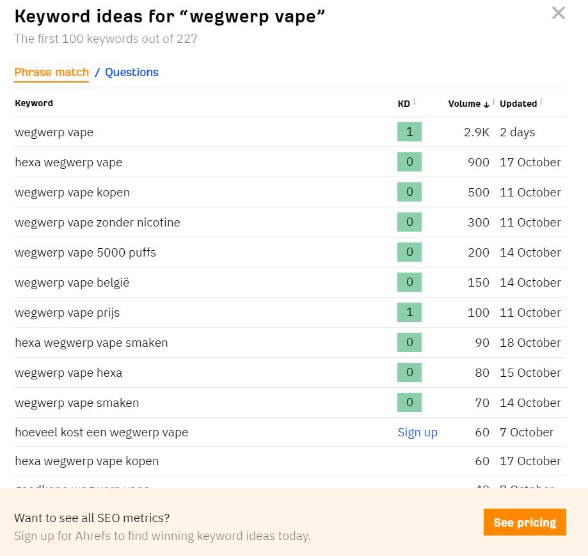Select the 'wegwerp vape' keyword row
The width and height of the screenshot is (588, 556).
tap(290, 132)
